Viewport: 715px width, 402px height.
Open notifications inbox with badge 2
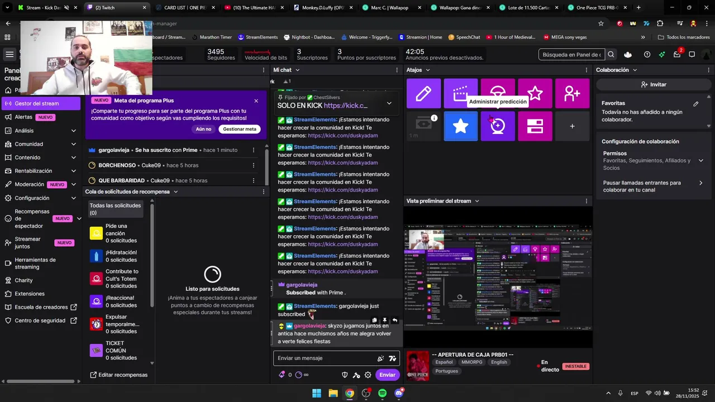coord(677,54)
